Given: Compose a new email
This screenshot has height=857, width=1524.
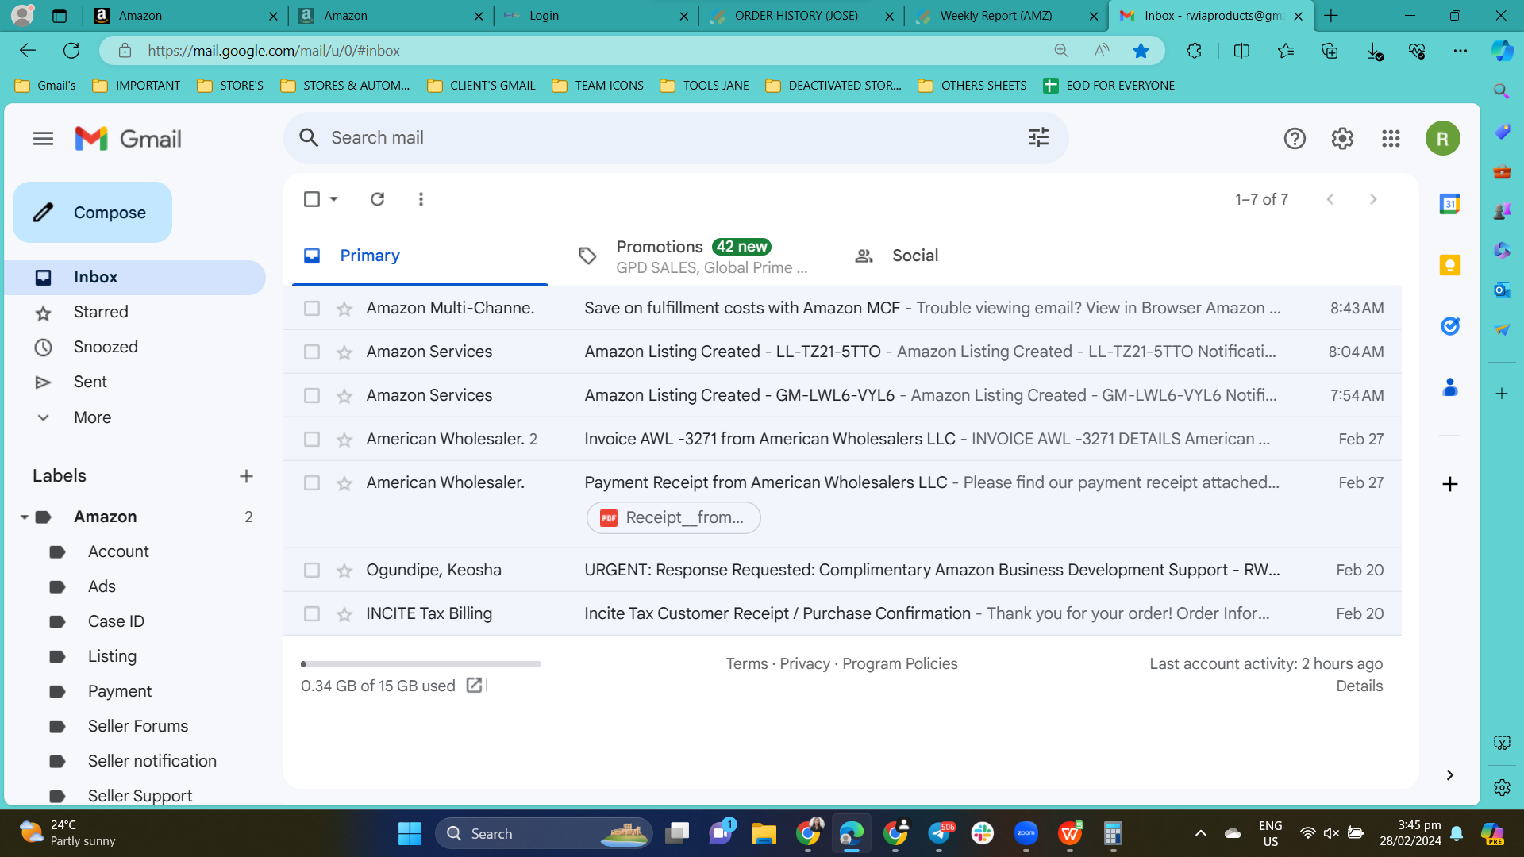Looking at the screenshot, I should [92, 213].
